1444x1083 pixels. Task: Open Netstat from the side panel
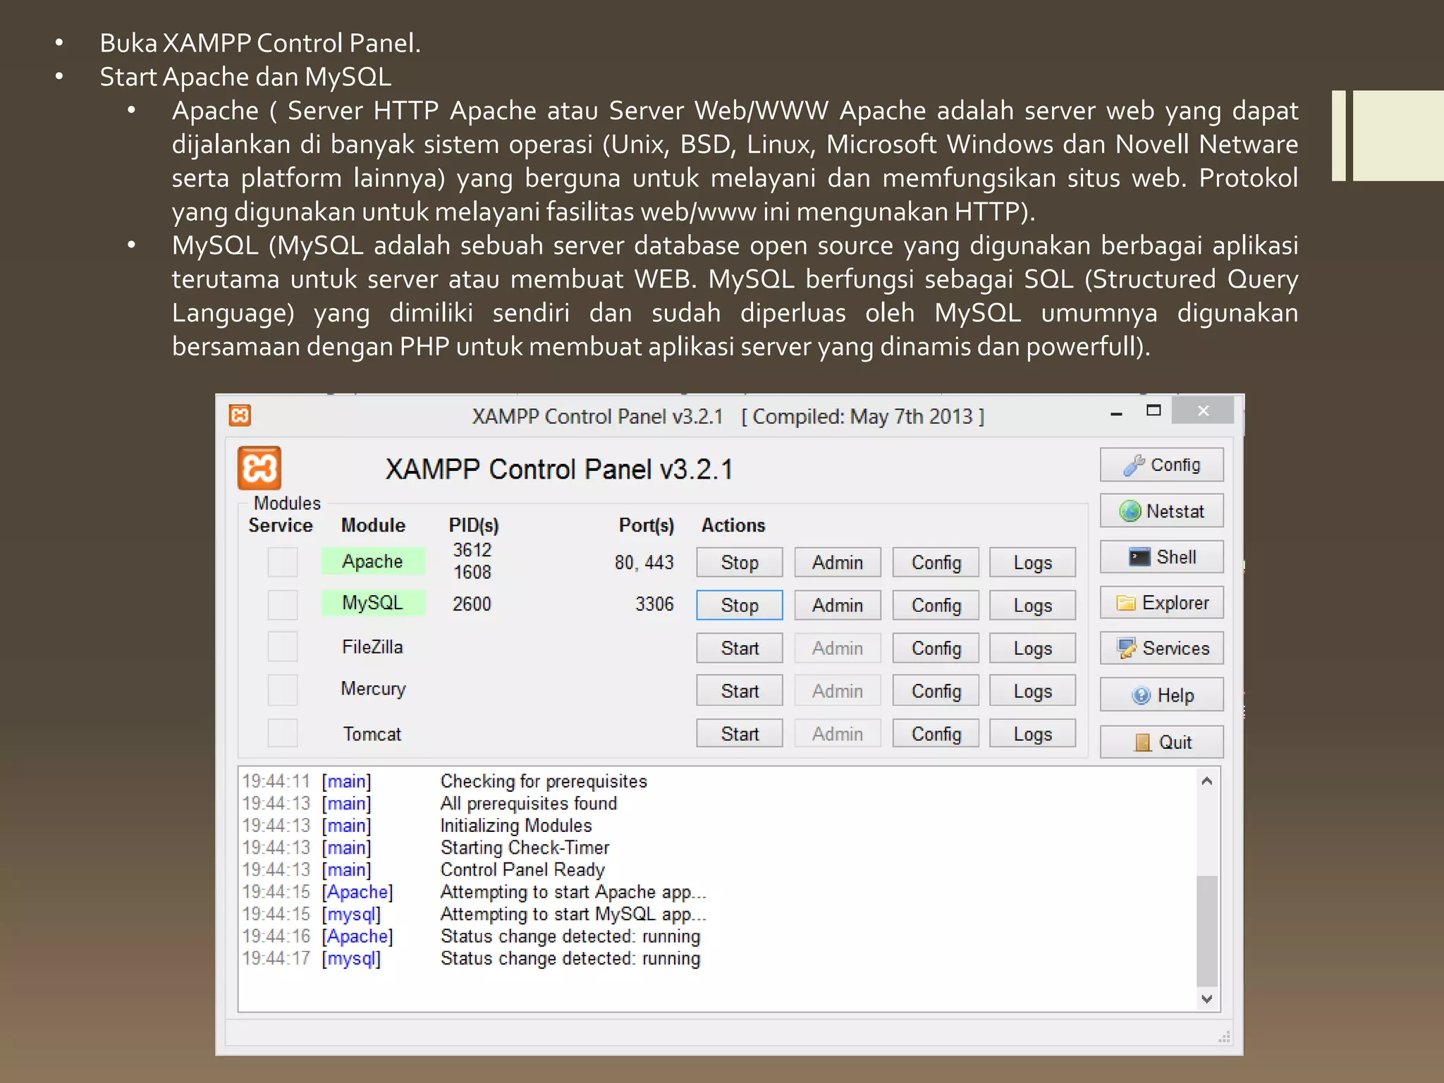pyautogui.click(x=1161, y=511)
